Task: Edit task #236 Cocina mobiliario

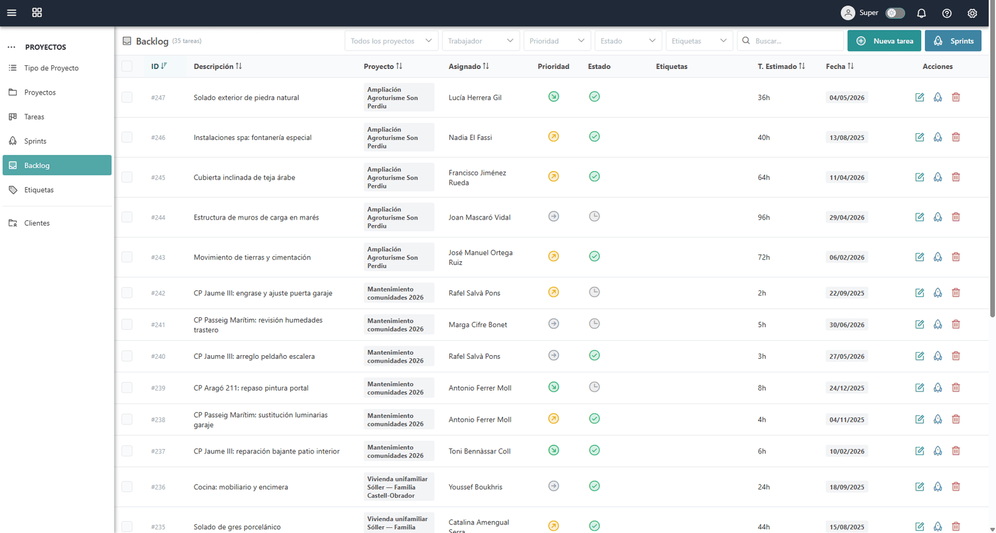Action: click(919, 486)
